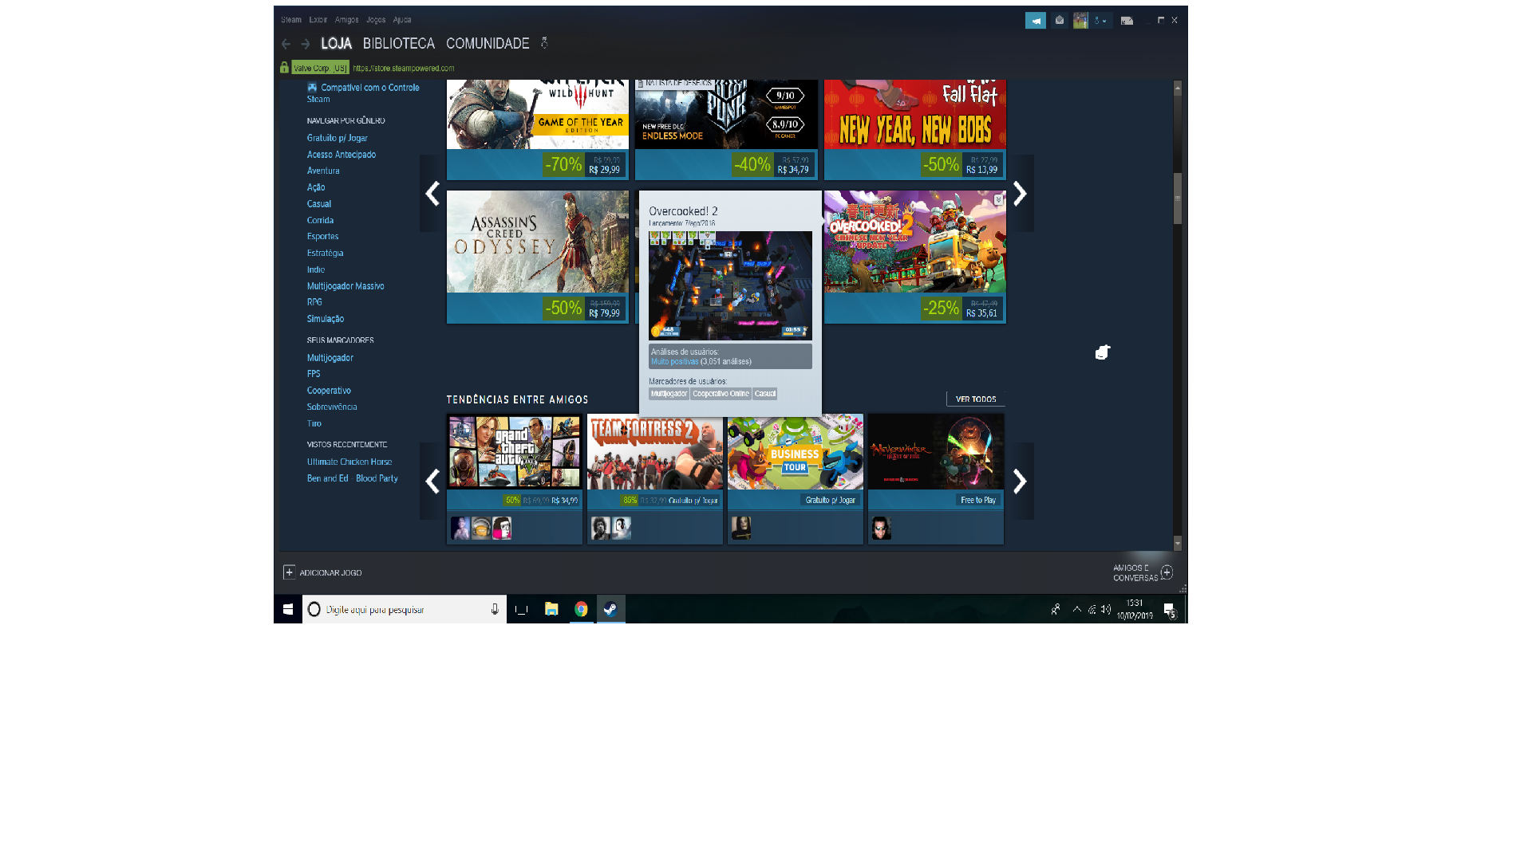Screen dimensions: 1532x861
Task: Click the store page vertical scrollbar thumb
Action: pos(1178,199)
